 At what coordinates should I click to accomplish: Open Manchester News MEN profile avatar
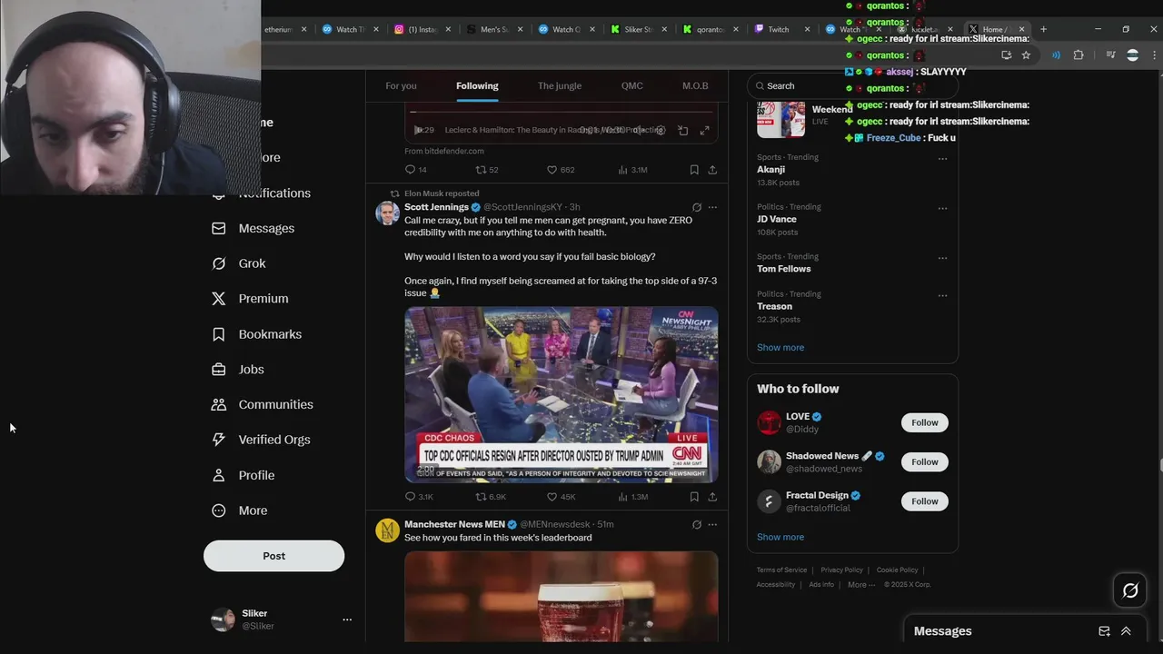click(388, 530)
